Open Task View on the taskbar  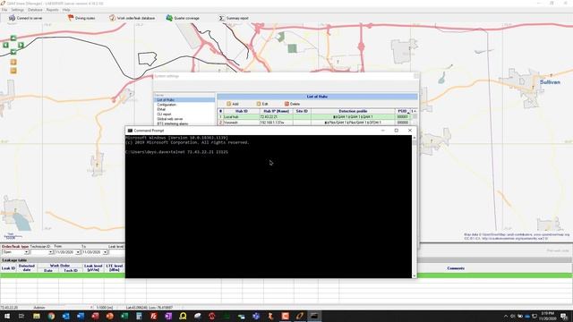21,316
